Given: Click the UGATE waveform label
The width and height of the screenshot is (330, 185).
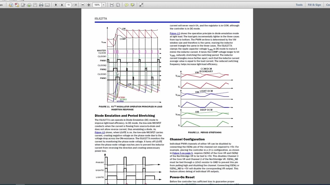Looking at the screenshot, I should (100, 170).
